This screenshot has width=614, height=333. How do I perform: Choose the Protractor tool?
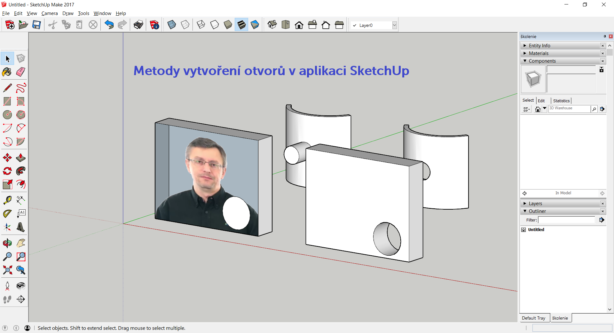click(7, 214)
